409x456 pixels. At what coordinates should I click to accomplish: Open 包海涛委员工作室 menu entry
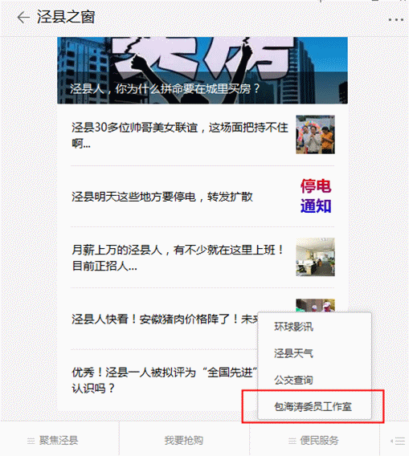pyautogui.click(x=313, y=406)
